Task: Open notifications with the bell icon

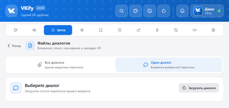Action: coord(182,11)
